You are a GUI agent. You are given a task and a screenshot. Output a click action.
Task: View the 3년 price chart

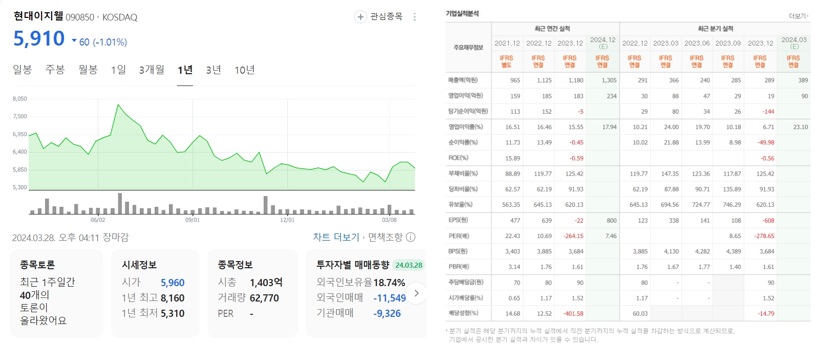[213, 70]
